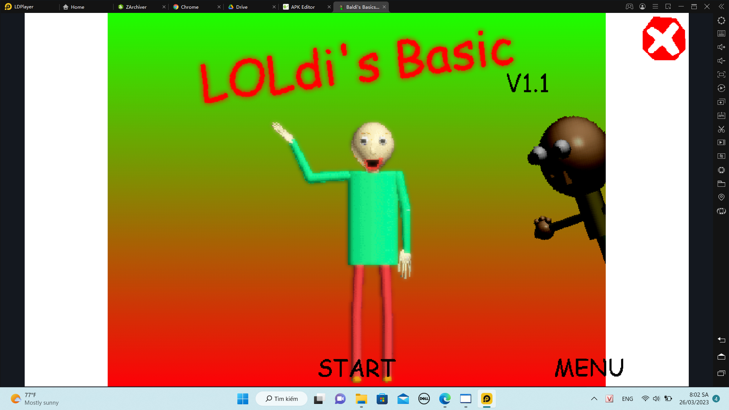This screenshot has width=729, height=410.
Task: Increase the emulator volume
Action: 721,47
